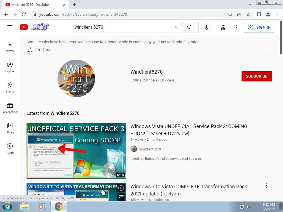The width and height of the screenshot is (283, 212).
Task: Open Windows Explorer from the taskbar
Action: pos(25,206)
